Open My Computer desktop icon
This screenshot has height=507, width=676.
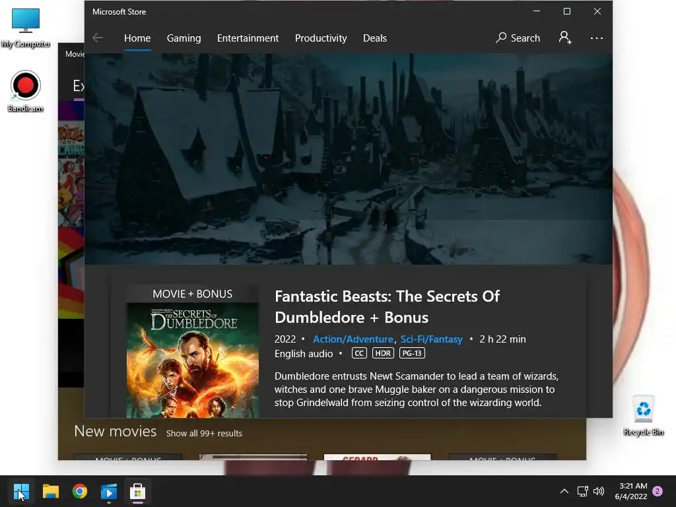pos(26,28)
